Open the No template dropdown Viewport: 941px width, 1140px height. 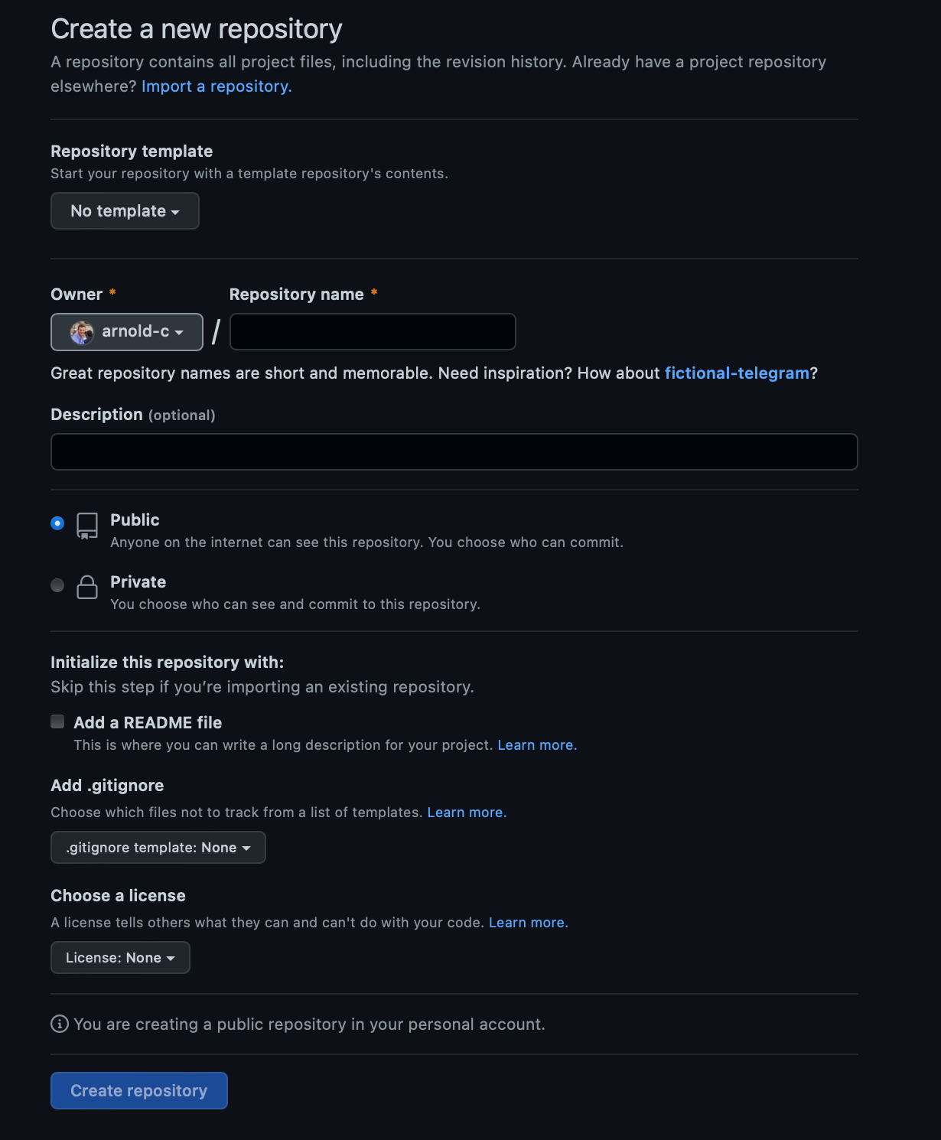coord(125,211)
